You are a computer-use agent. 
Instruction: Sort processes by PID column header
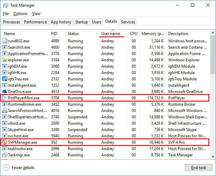[x=55, y=34]
